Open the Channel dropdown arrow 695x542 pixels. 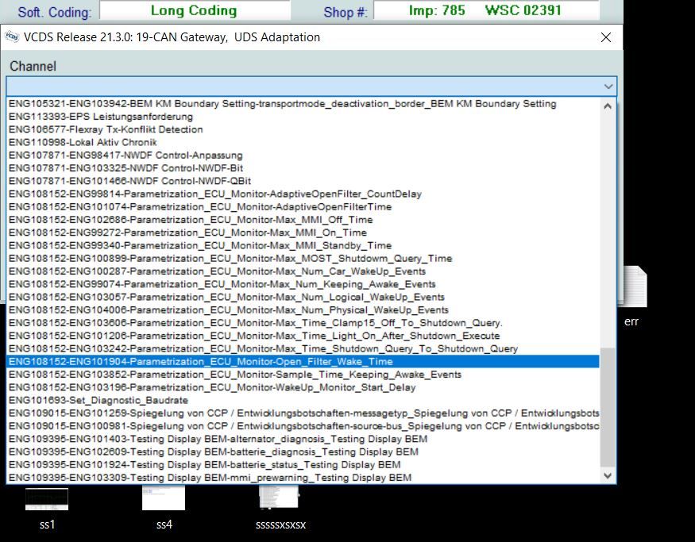[x=608, y=86]
